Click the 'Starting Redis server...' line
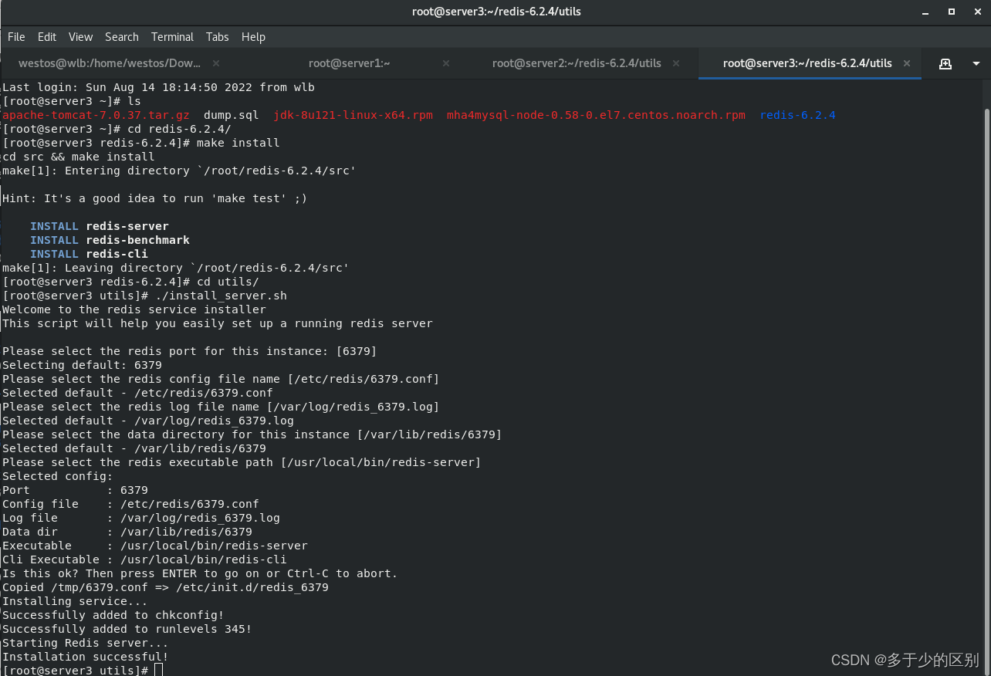 (x=86, y=643)
